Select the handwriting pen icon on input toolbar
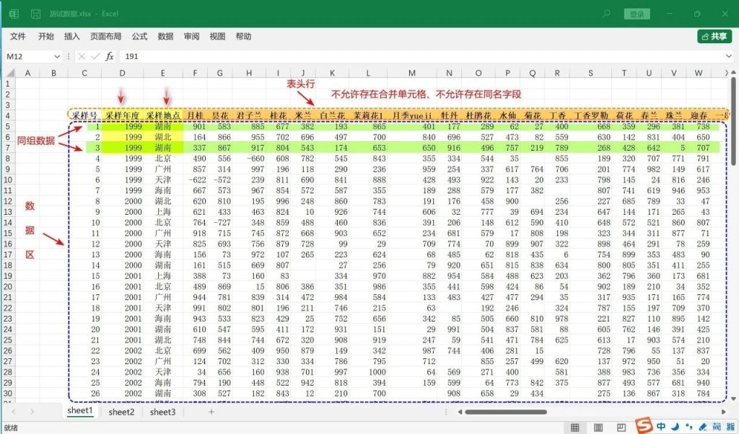739x434 pixels. 703,426
